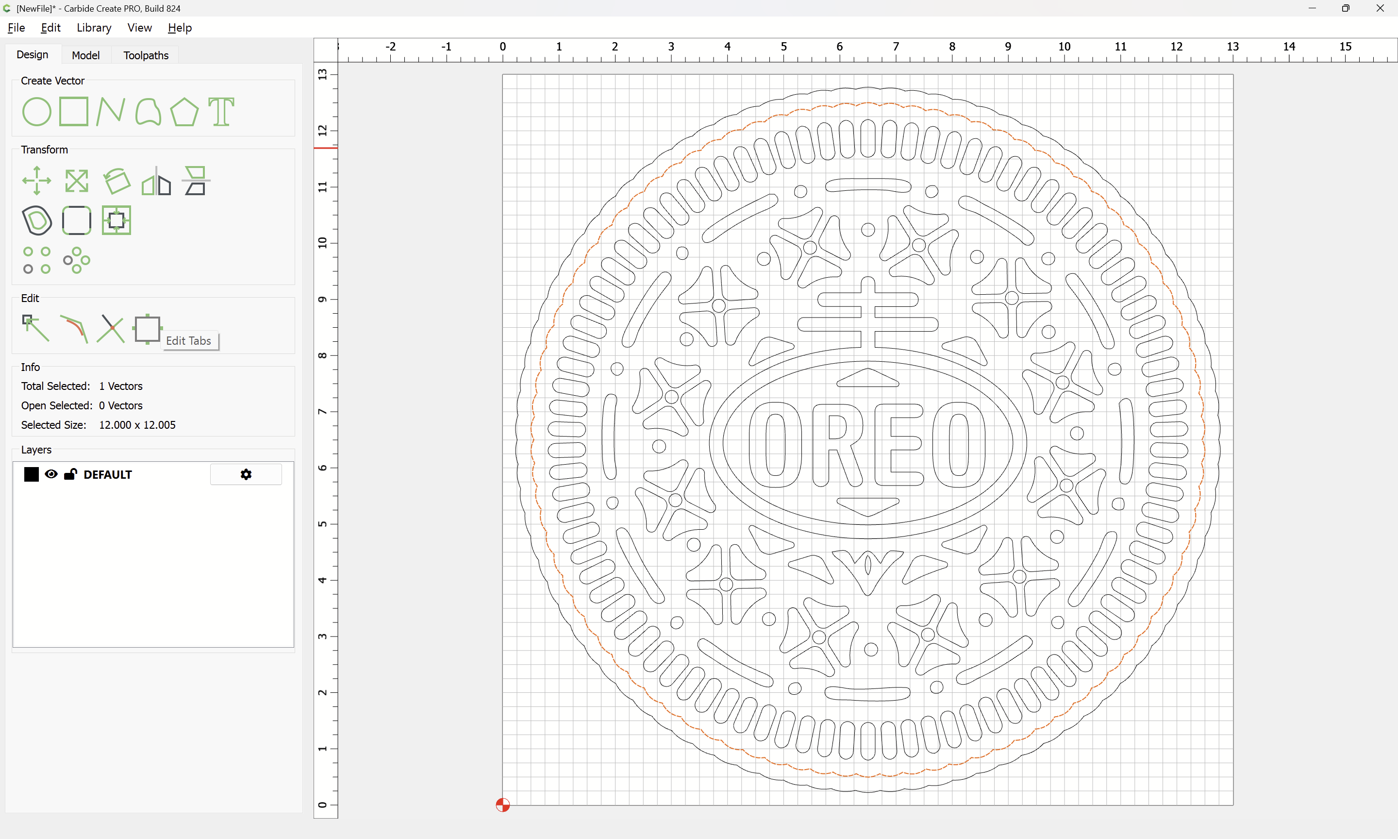This screenshot has height=839, width=1398.
Task: Pick the Create Polygon tool
Action: pos(184,111)
